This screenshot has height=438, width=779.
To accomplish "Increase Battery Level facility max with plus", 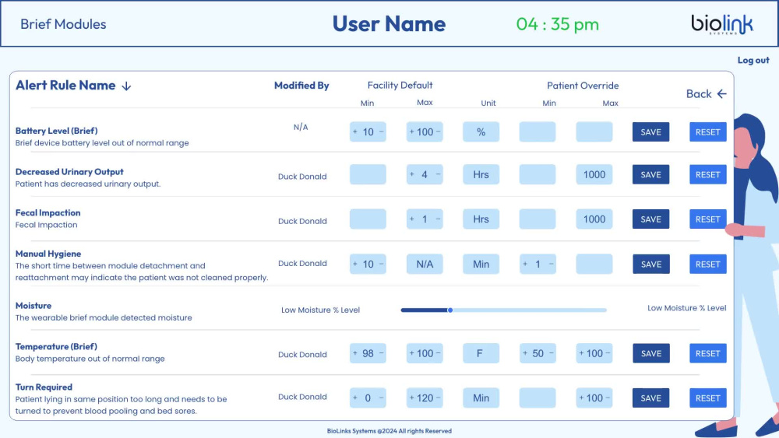I will pyautogui.click(x=411, y=132).
